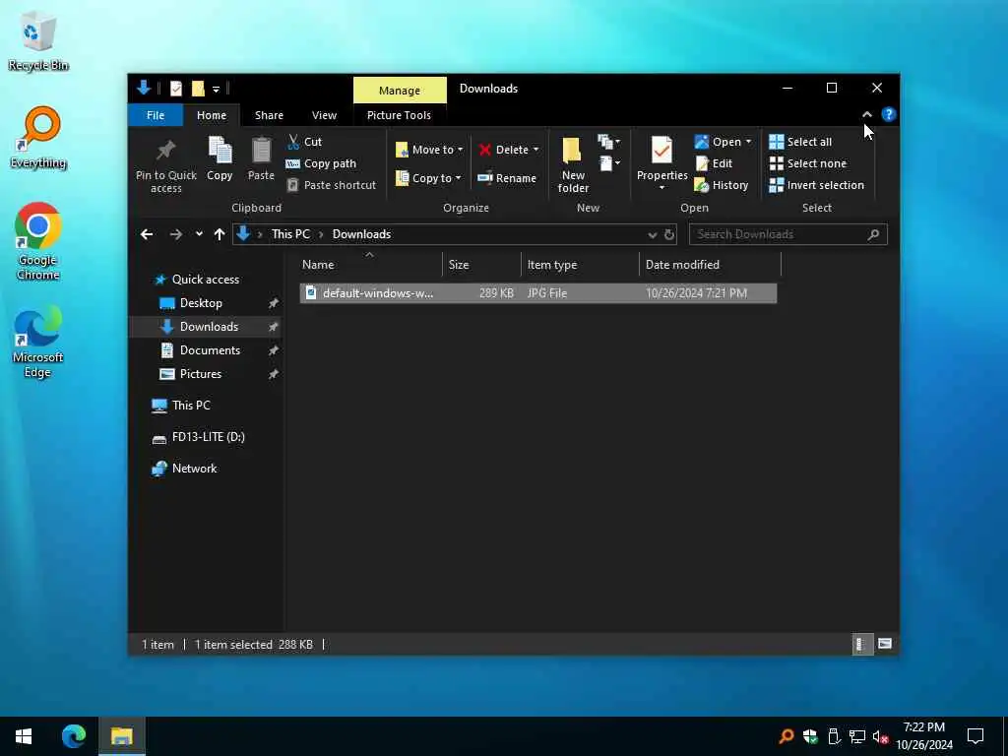1008x756 pixels.
Task: Open This PC in the navigation pane
Action: [191, 406]
